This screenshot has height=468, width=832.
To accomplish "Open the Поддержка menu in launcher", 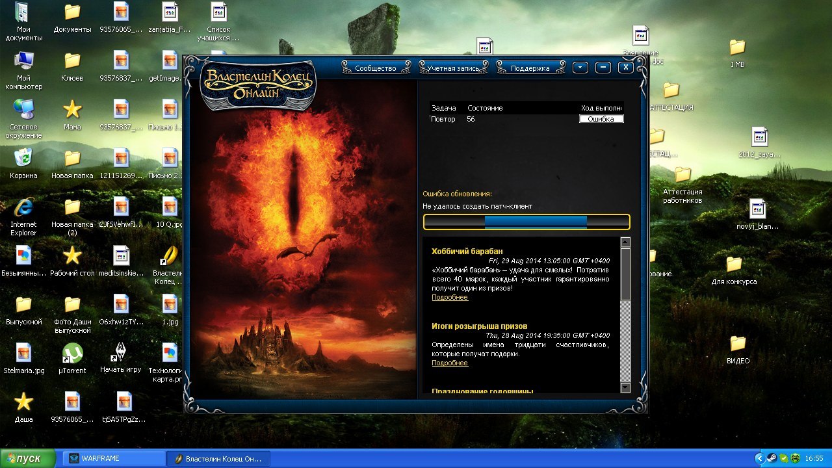I will coord(530,68).
